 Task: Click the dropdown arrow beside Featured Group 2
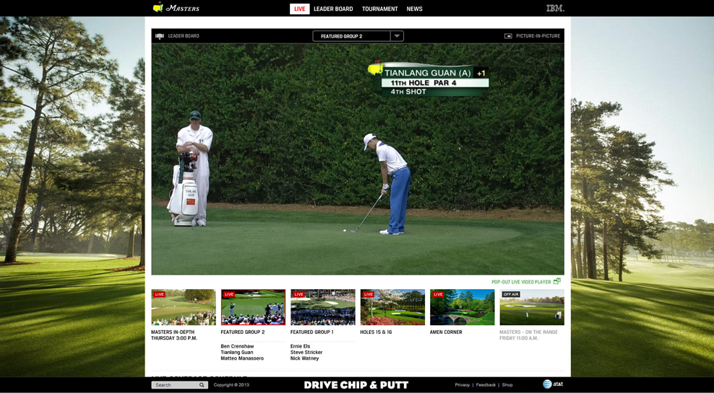pyautogui.click(x=397, y=36)
